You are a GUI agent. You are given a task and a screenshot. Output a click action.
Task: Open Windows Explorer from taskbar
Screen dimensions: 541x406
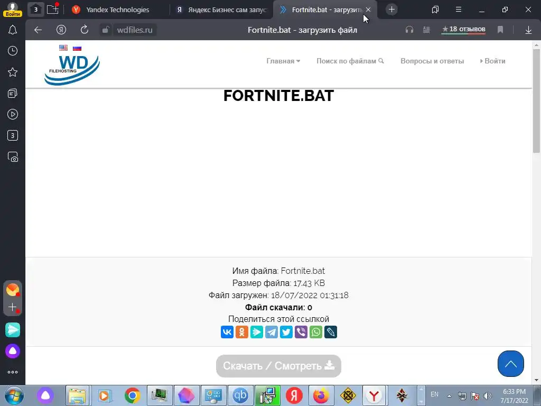click(78, 395)
